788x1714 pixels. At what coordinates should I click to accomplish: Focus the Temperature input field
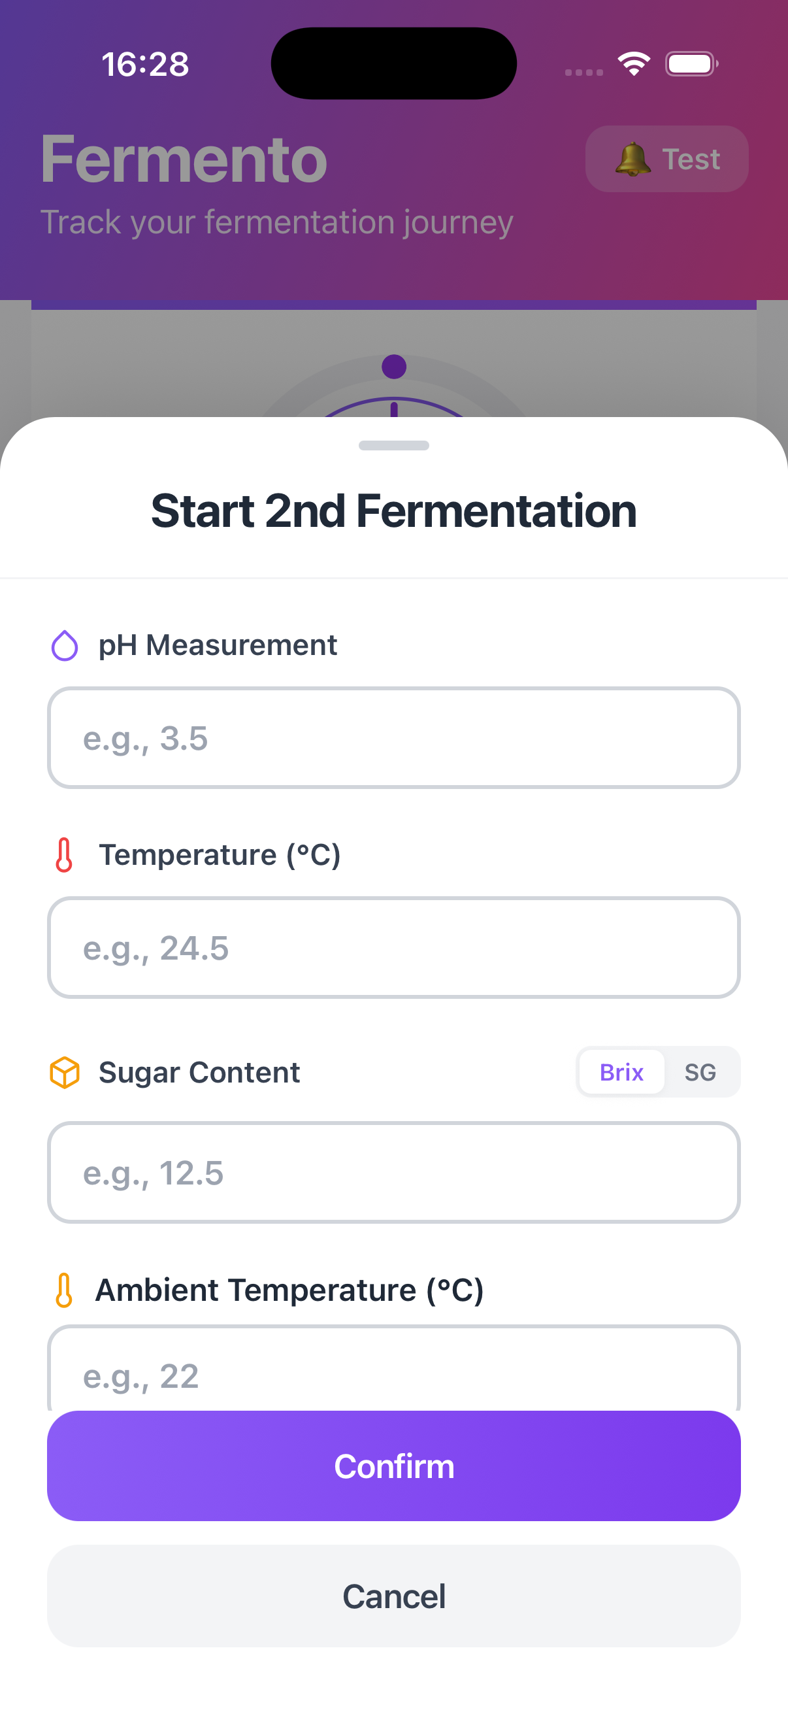[x=393, y=947]
